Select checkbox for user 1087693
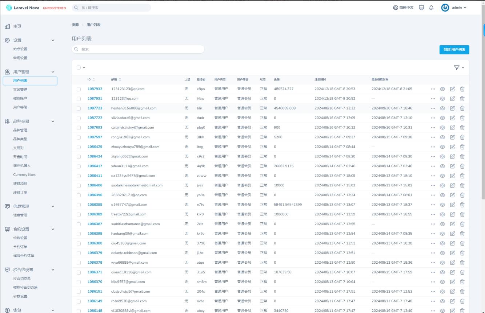 point(79,128)
